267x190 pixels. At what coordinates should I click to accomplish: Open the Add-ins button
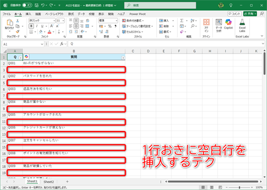(206, 26)
